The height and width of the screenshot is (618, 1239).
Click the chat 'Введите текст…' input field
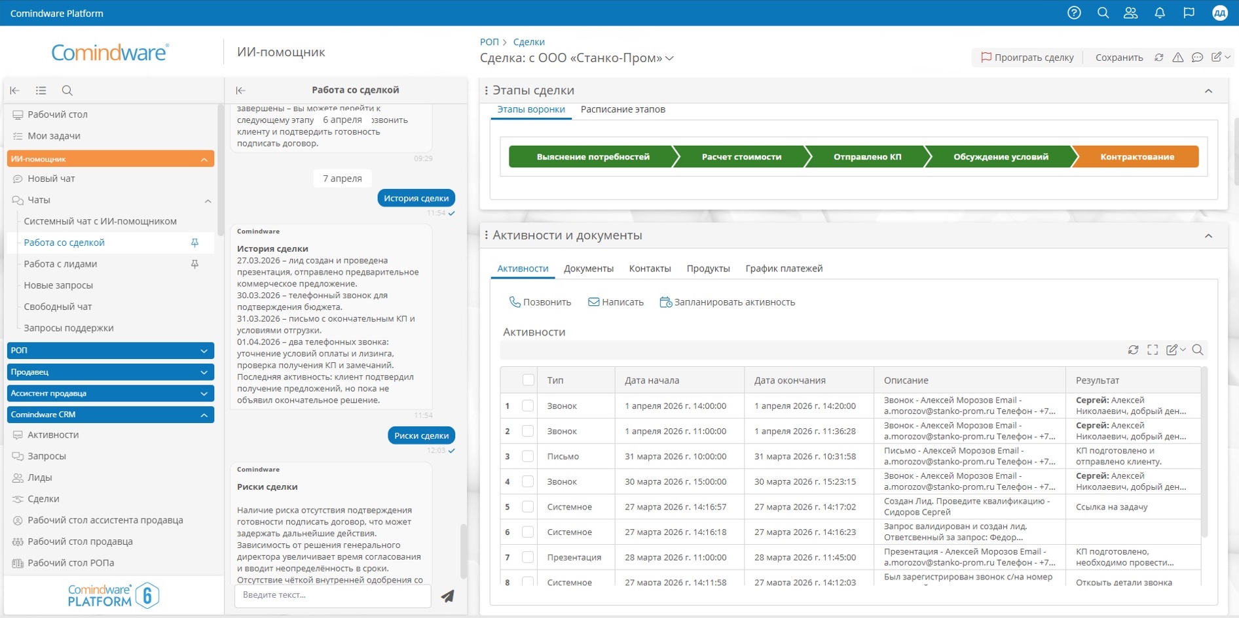(333, 595)
